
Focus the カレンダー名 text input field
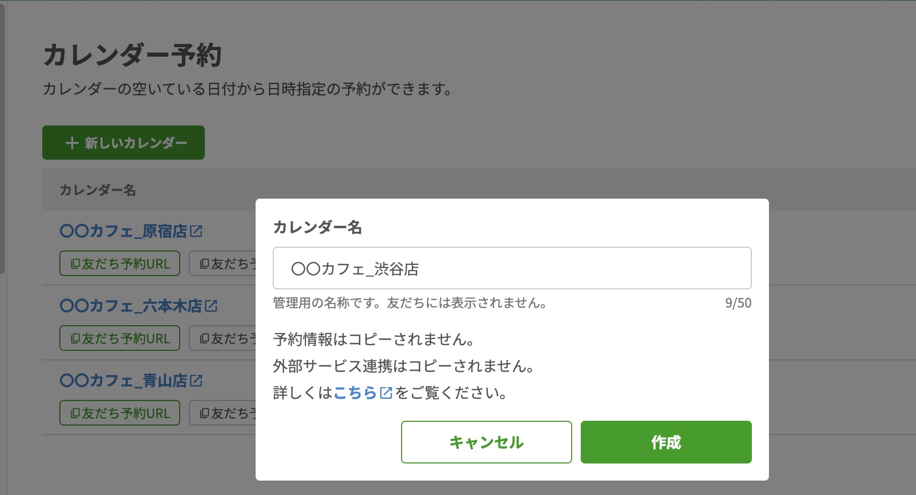pos(512,268)
